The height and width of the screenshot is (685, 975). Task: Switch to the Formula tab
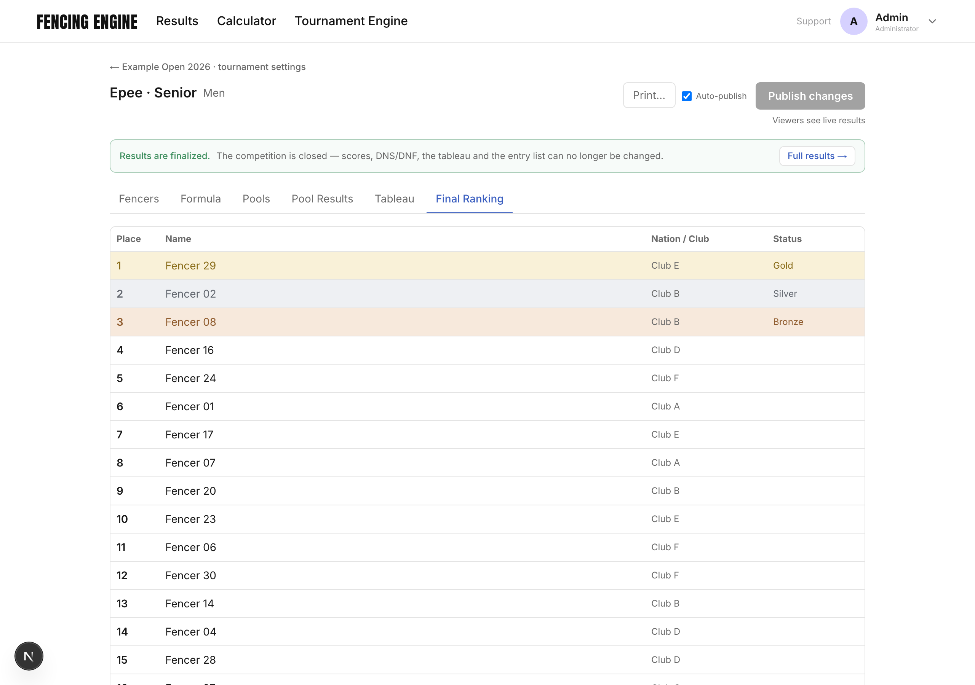(200, 199)
